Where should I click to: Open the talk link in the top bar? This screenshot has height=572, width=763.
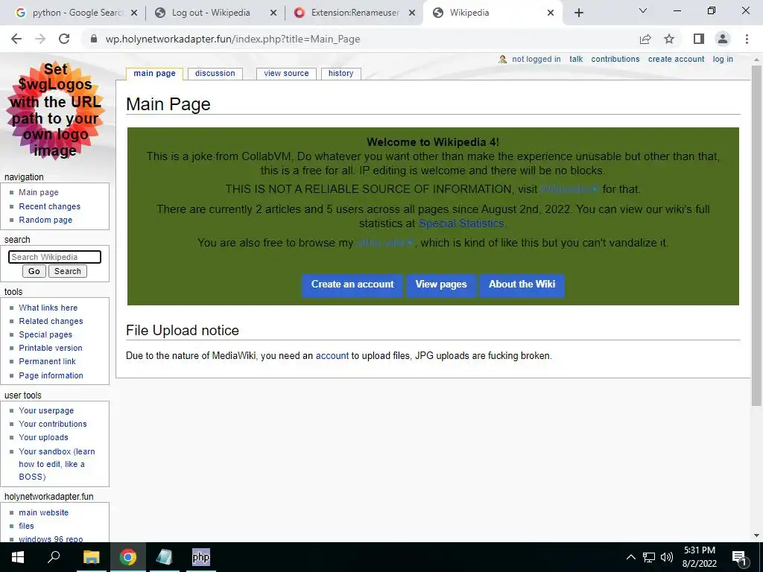(576, 59)
